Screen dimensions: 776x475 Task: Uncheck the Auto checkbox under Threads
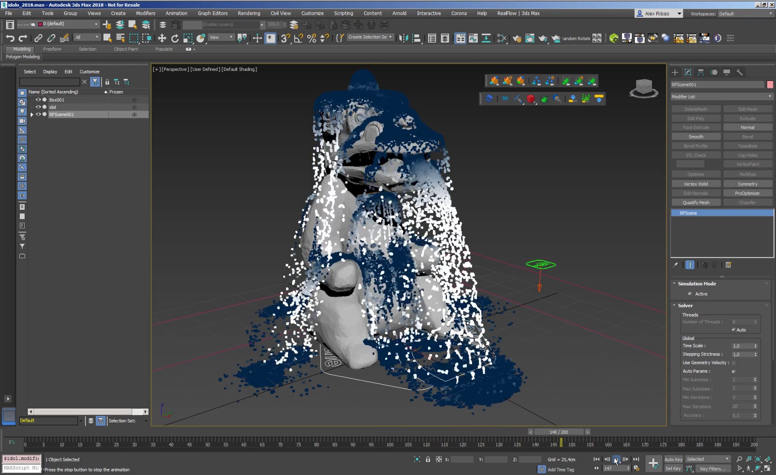pos(734,329)
